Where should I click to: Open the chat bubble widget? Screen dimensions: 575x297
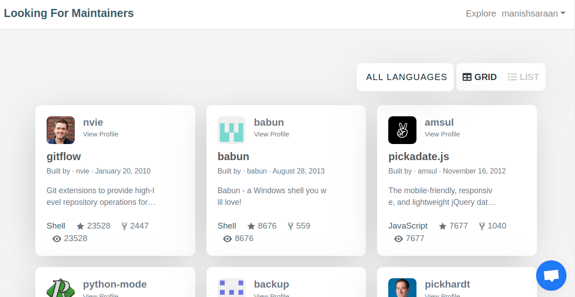point(551,276)
